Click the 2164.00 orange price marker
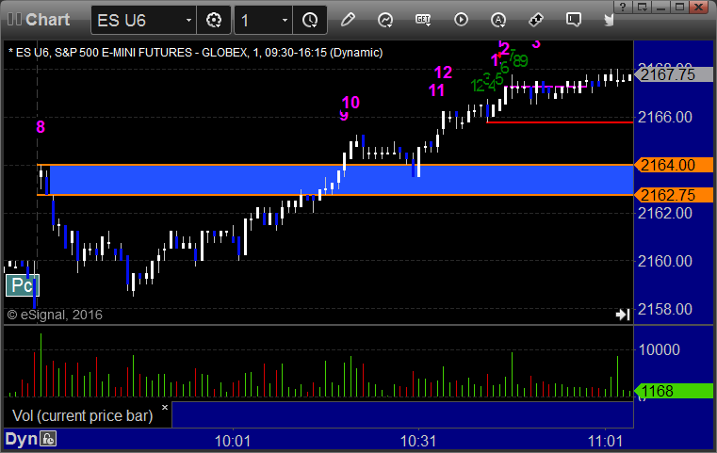 673,165
